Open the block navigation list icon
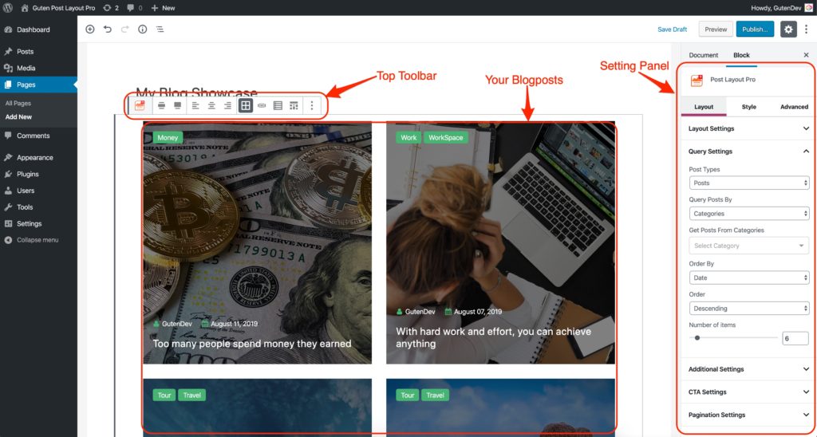Image resolution: width=817 pixels, height=437 pixels. (x=160, y=30)
